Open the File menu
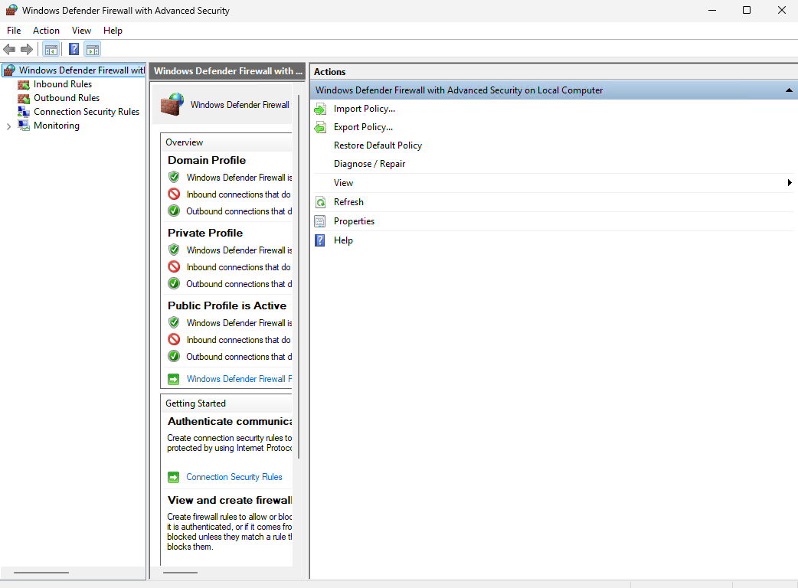The width and height of the screenshot is (798, 588). pyautogui.click(x=14, y=31)
